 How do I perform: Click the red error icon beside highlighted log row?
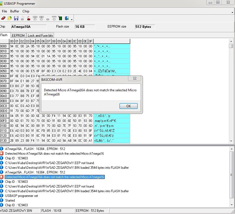tap(1, 177)
